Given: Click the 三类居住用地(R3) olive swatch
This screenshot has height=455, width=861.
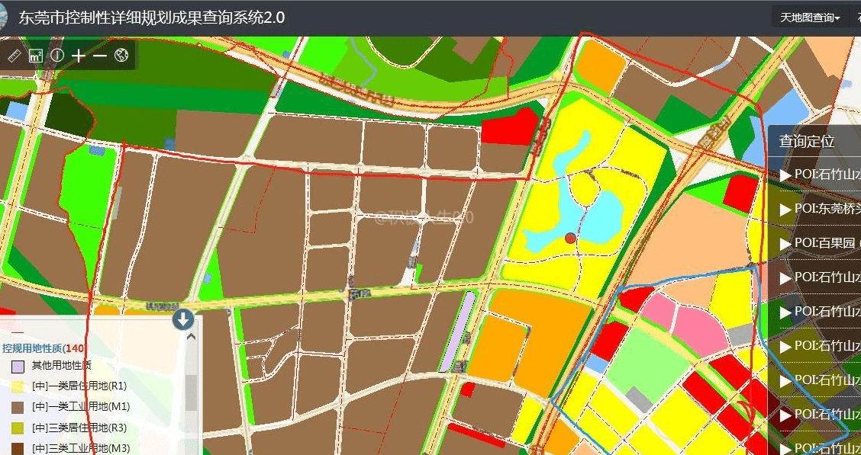Looking at the screenshot, I should [x=18, y=428].
